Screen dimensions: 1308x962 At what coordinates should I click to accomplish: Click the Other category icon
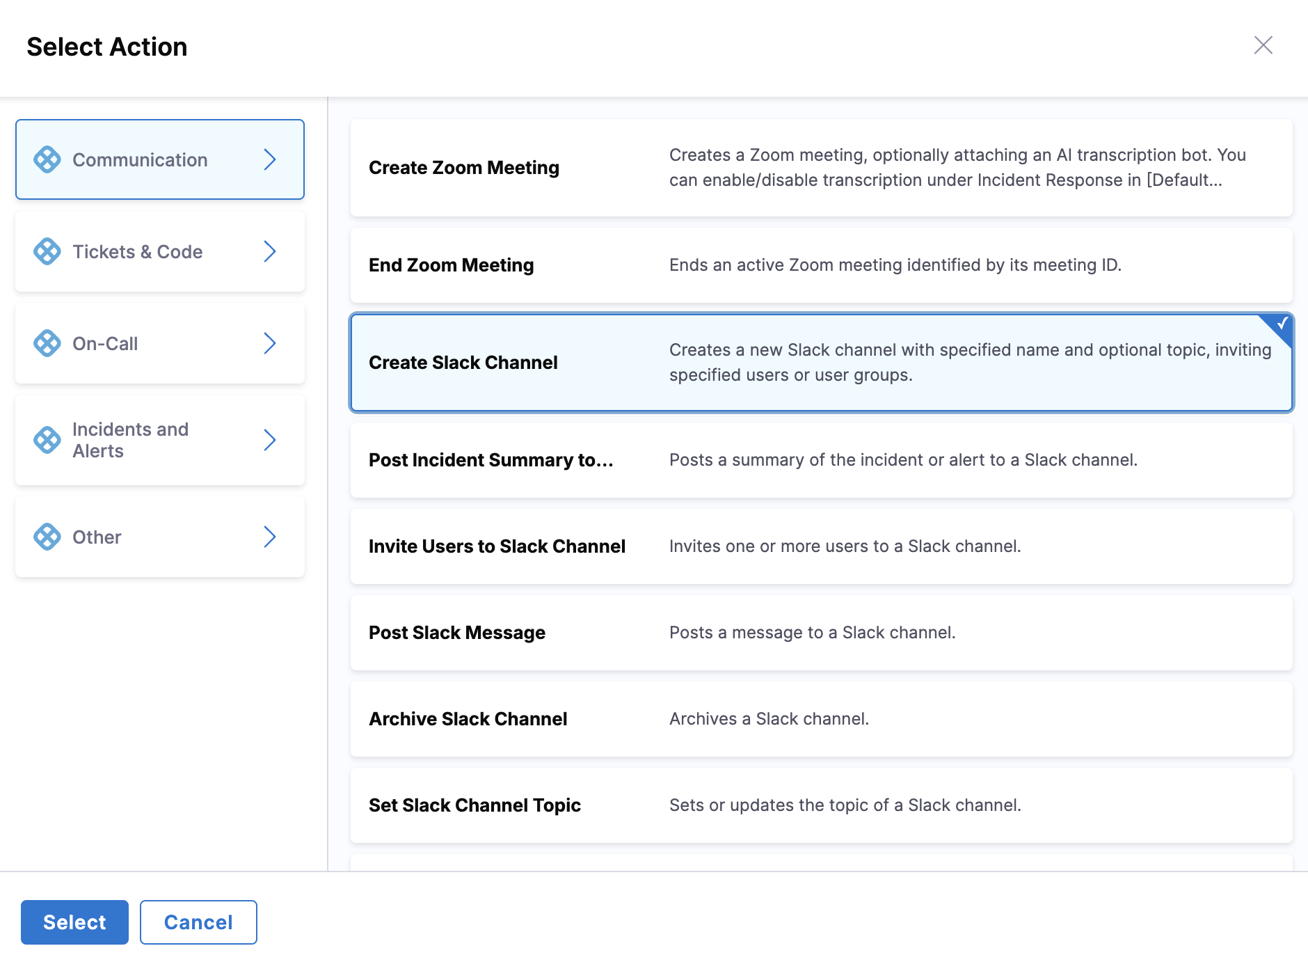point(47,537)
